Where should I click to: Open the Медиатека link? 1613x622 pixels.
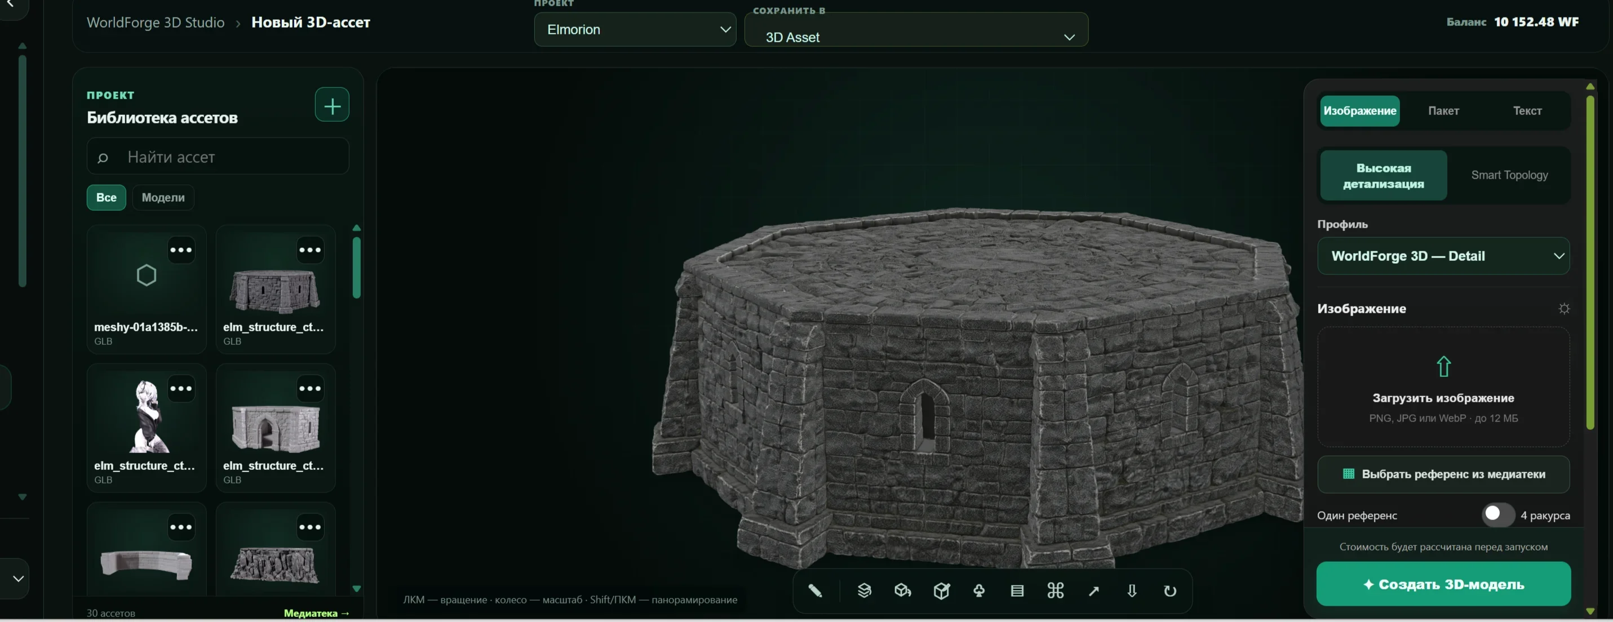pos(316,613)
